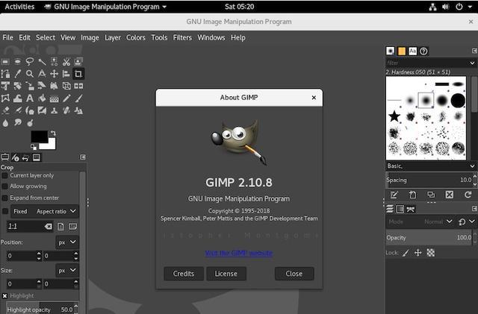Screen dimensions: 478x314
Task: Open the Windows menu
Action: [211, 37]
